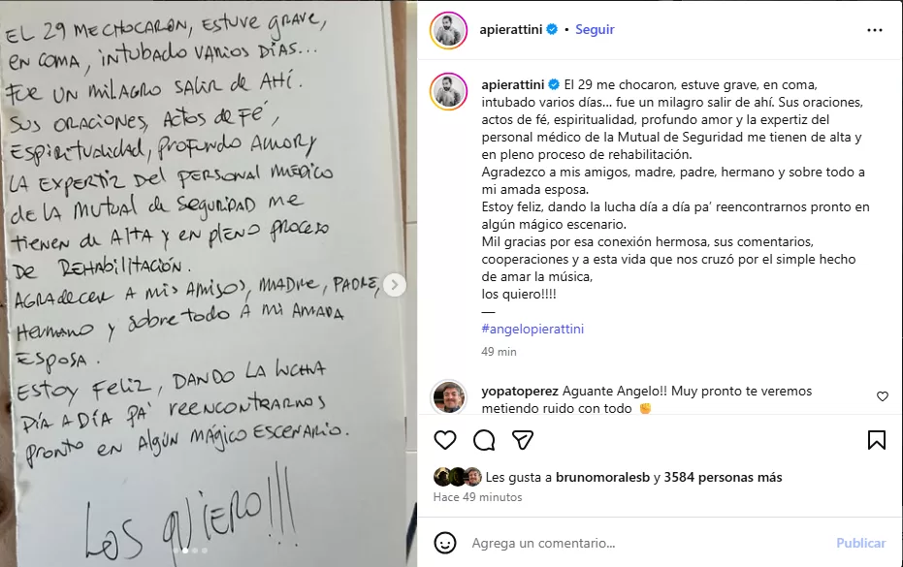Open the yopatoperez username link
This screenshot has height=567, width=903.
tap(520, 391)
